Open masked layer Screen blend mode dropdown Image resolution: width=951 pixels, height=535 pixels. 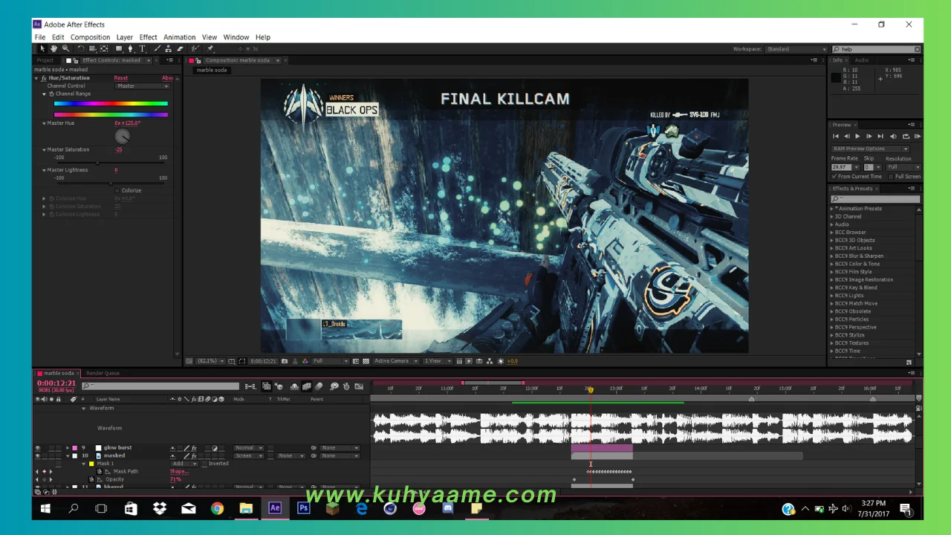click(x=249, y=455)
